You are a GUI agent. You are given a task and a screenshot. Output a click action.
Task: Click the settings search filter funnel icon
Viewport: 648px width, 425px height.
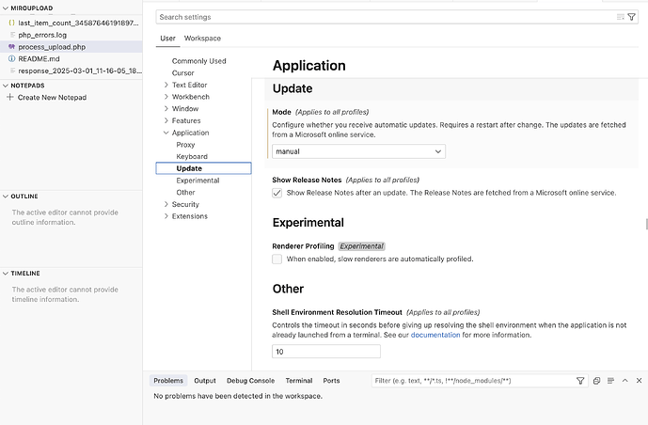point(631,17)
